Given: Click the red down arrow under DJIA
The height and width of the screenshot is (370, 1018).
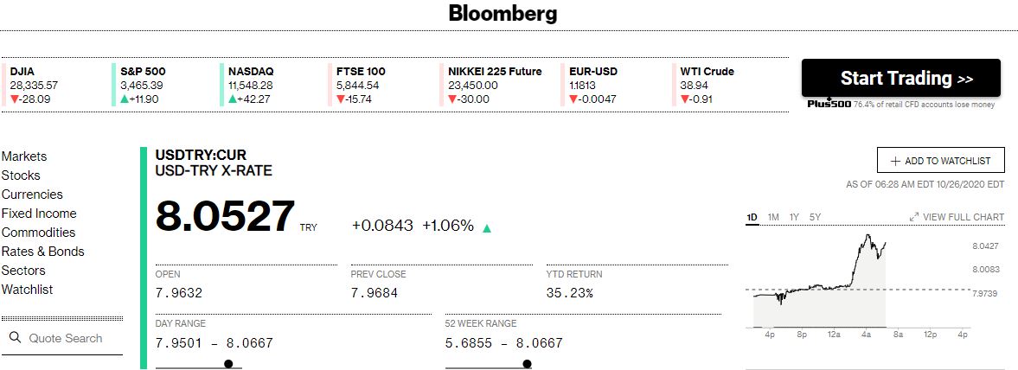Looking at the screenshot, I should point(15,99).
